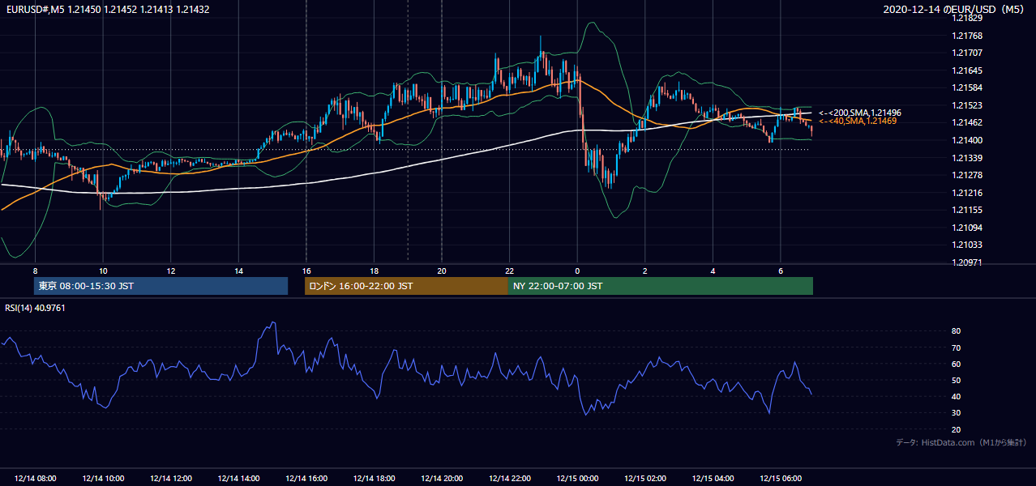This screenshot has height=486, width=1036.
Task: Select the NY 22:00-07:00 JST session bar
Action: (x=661, y=286)
